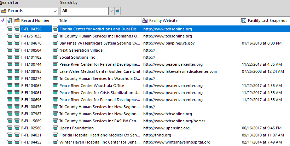Sort by Facility Last Snapshot column header
Viewport: 290px width, 146px height.
(x=267, y=21)
